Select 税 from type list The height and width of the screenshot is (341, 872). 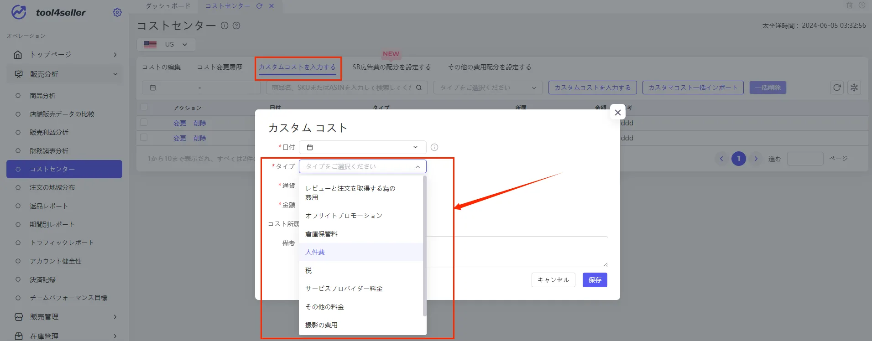point(361,270)
